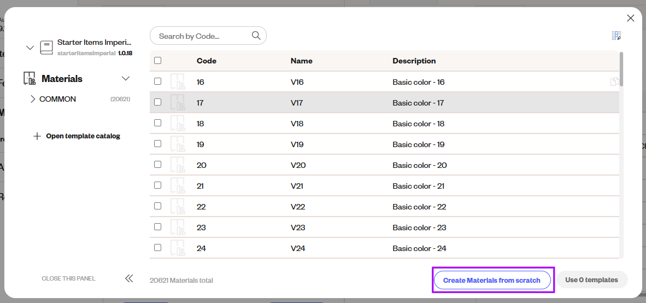Image resolution: width=646 pixels, height=303 pixels.
Task: Click the plus icon beside Open template catalog
Action: (x=37, y=136)
